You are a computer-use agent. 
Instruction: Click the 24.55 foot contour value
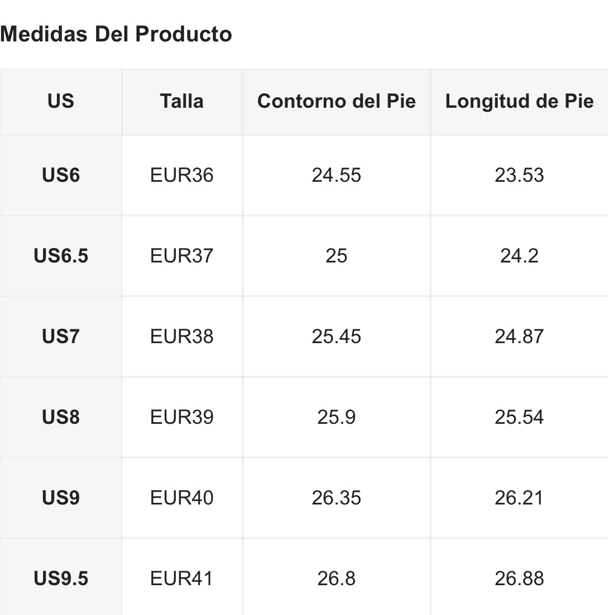pos(336,175)
